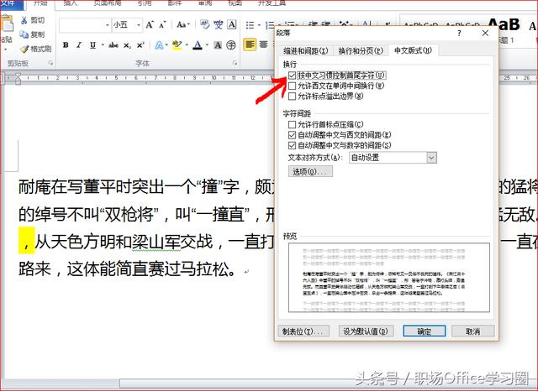Apply underline to text
Screen dimensions: 538x391
[92, 44]
